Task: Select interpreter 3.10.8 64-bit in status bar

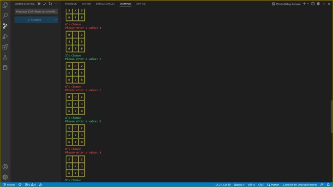Action: 300,185
